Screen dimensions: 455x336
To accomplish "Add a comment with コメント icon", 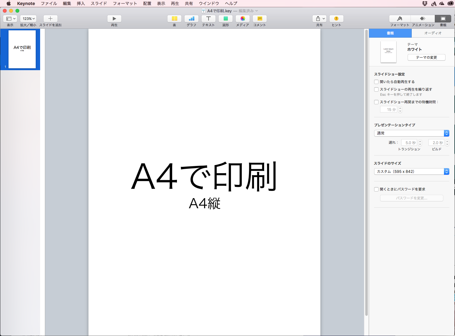I will coord(260,19).
